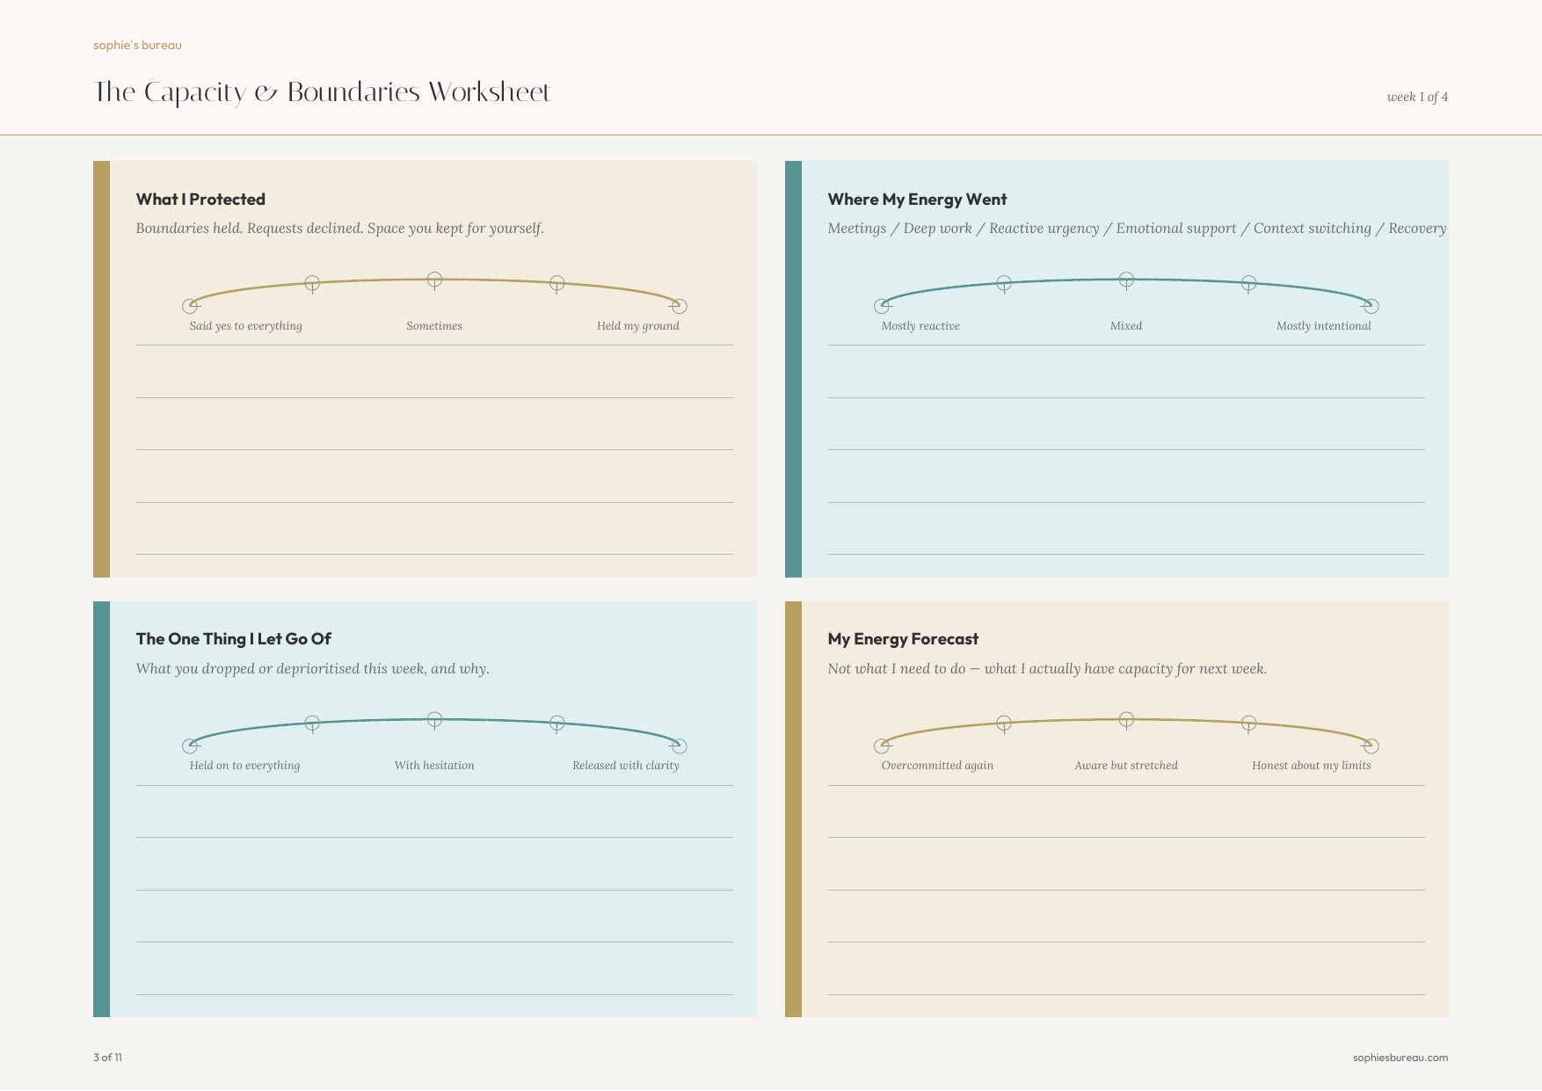Click the word 'Meetings' in the energy list
Viewport: 1542px width, 1091px height.
(x=857, y=229)
